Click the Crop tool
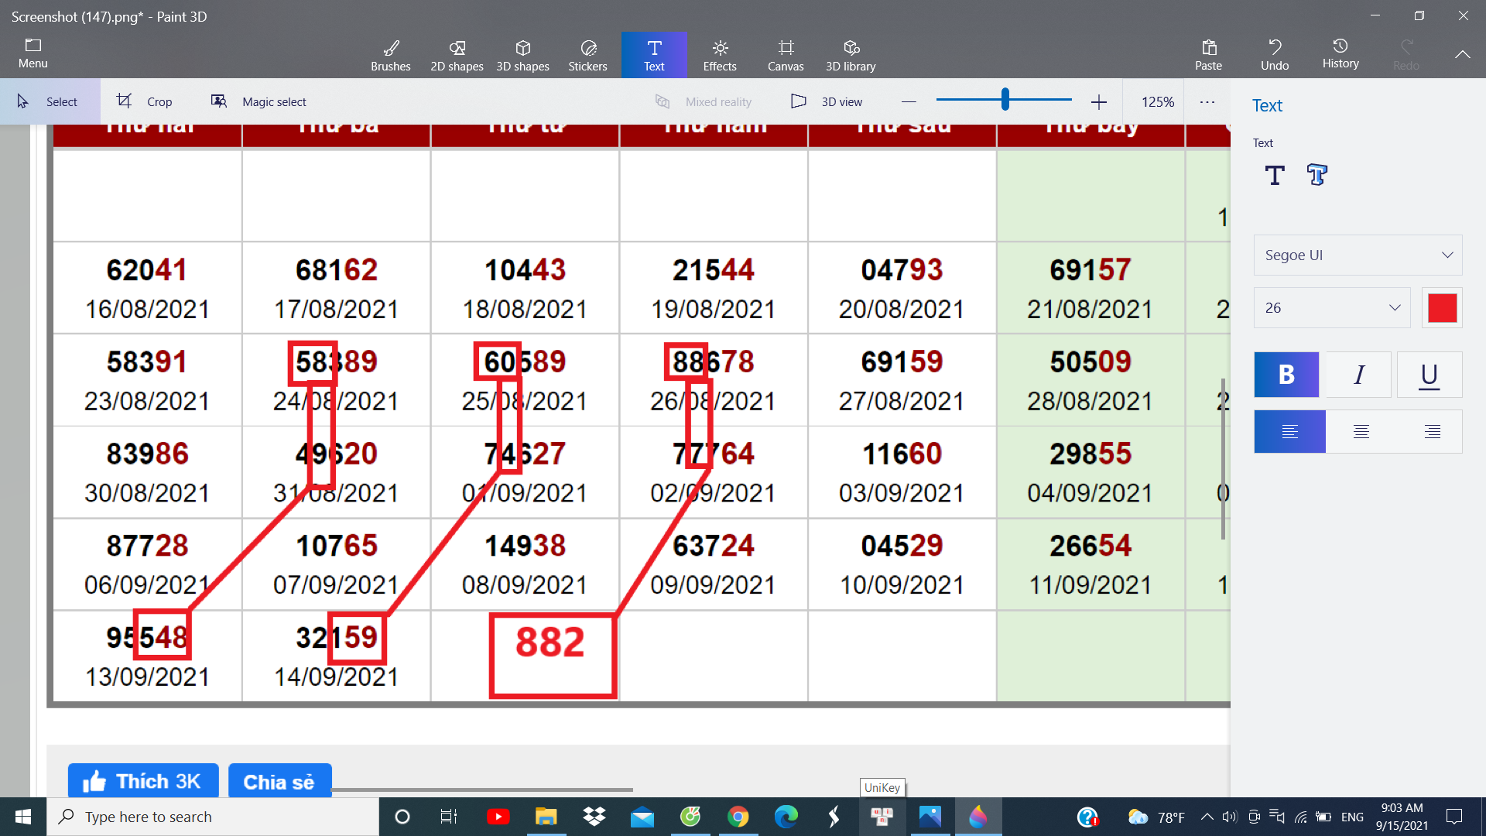 (145, 101)
